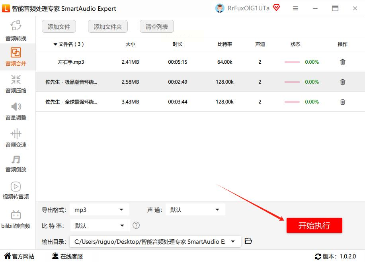Click the 00:03:44 duration cell
This screenshot has height=262, width=365.
tap(178, 102)
